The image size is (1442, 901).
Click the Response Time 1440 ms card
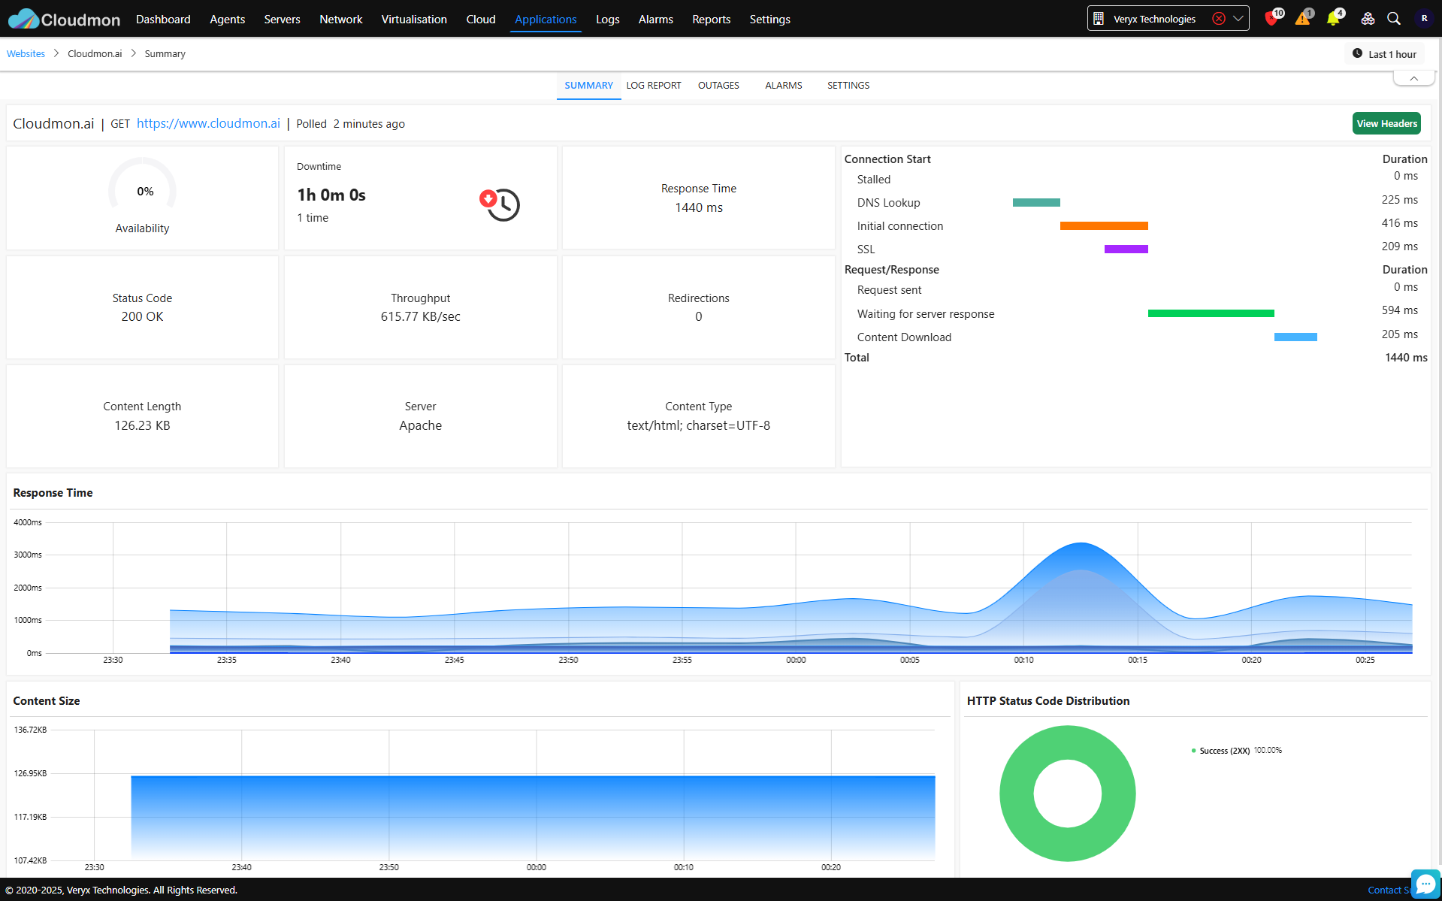click(x=699, y=198)
